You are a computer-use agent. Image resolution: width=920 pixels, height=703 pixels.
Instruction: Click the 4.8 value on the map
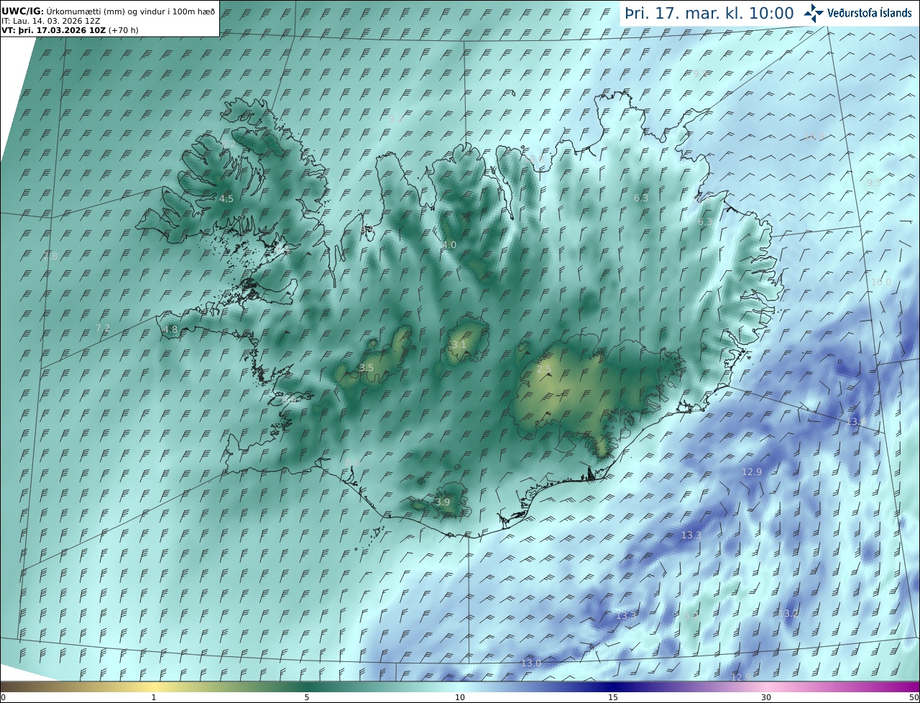[x=170, y=329]
